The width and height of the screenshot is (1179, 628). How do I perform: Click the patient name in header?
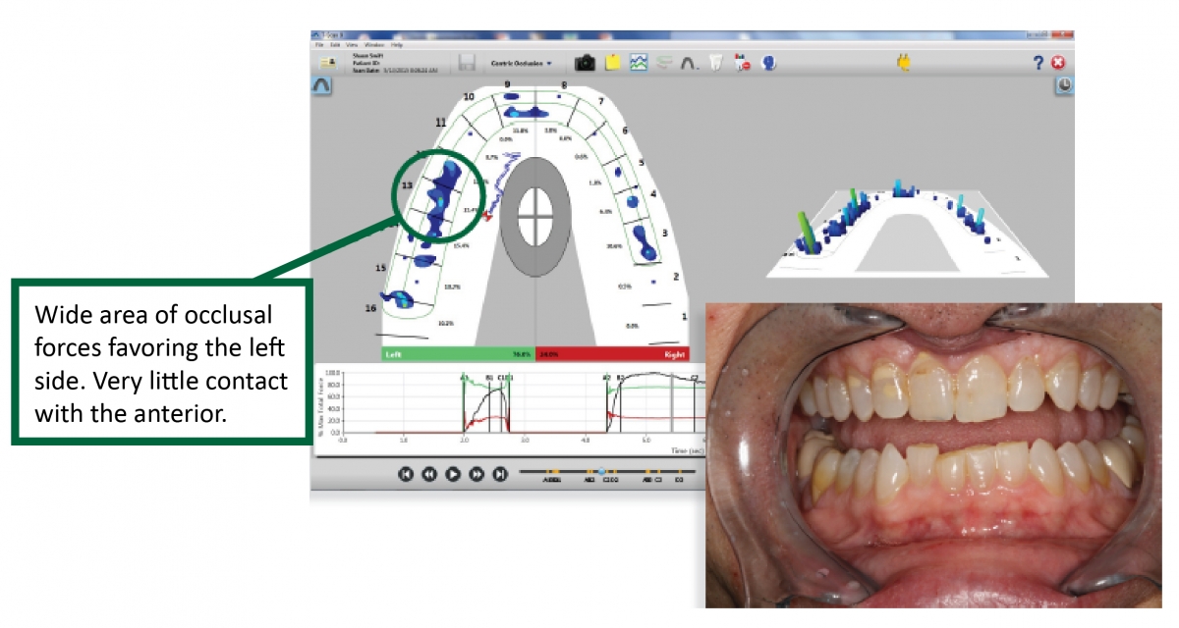(x=365, y=56)
